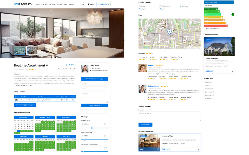249x155 pixels.
Task: Open the Grid Map navigation menu item
Action: click(x=44, y=4)
